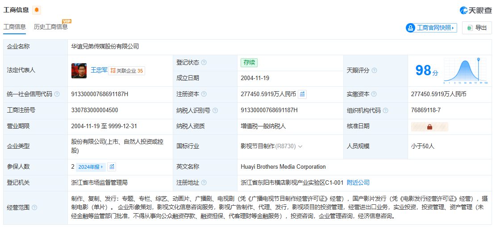
Task: Click the 浙江省东阳市横店影视产业实验区C1-001 address
Action: click(x=292, y=182)
